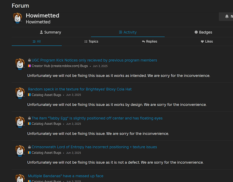Click lock icon on UGC Program topic

30,60
